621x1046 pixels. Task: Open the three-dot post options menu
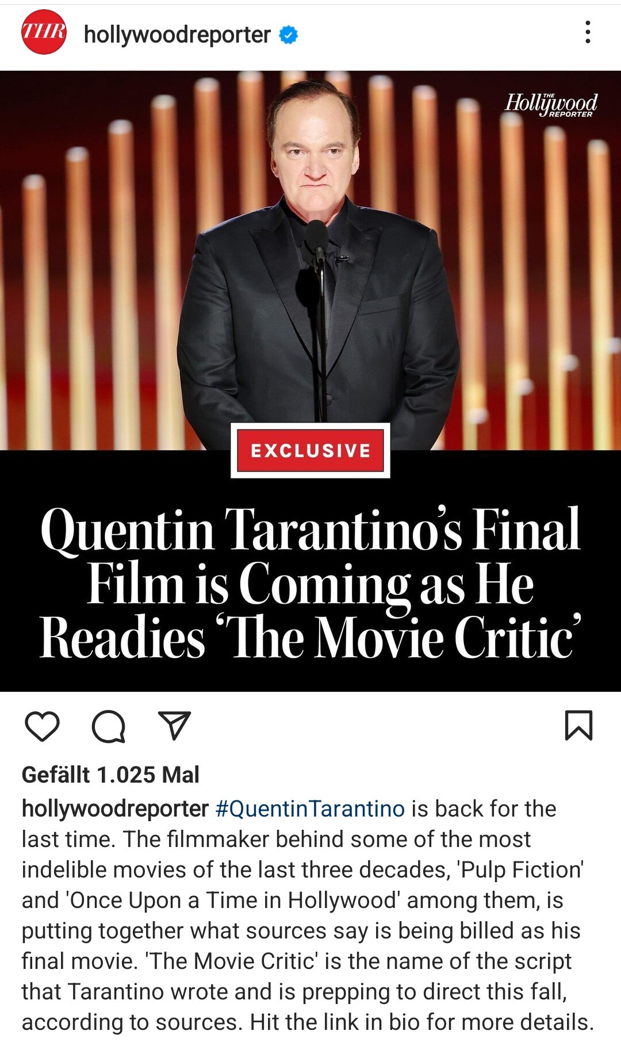(587, 32)
